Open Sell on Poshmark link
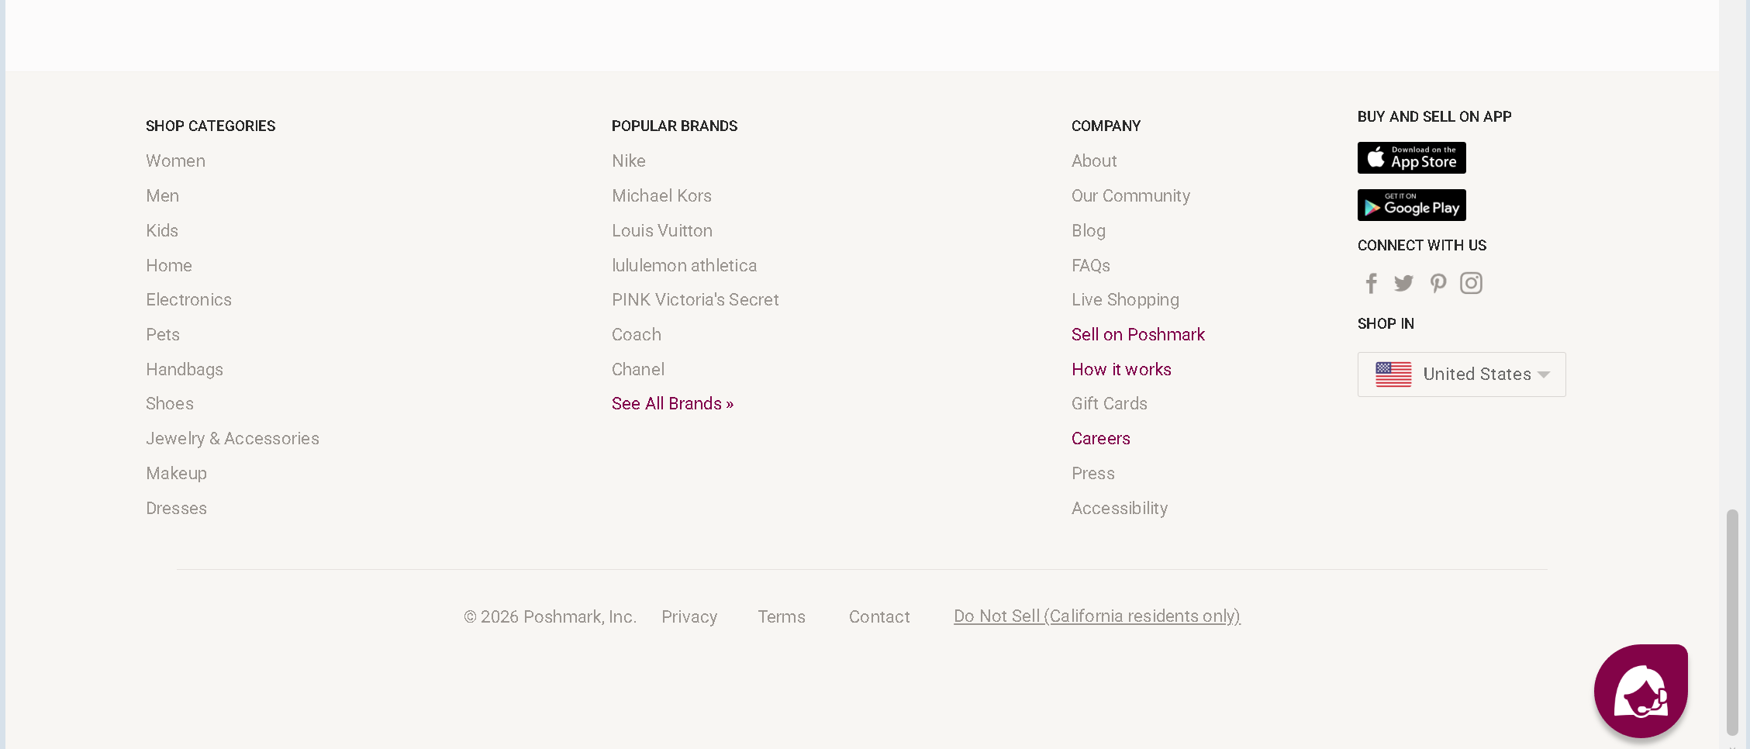1750x749 pixels. (x=1137, y=335)
